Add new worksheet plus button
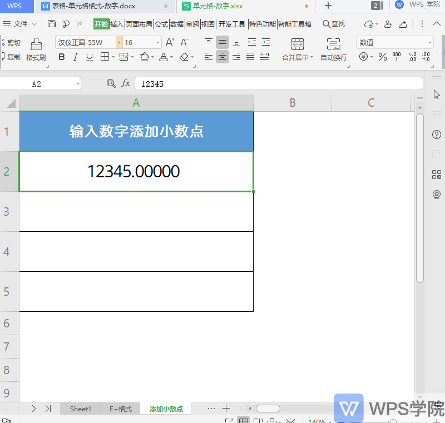 point(226,408)
